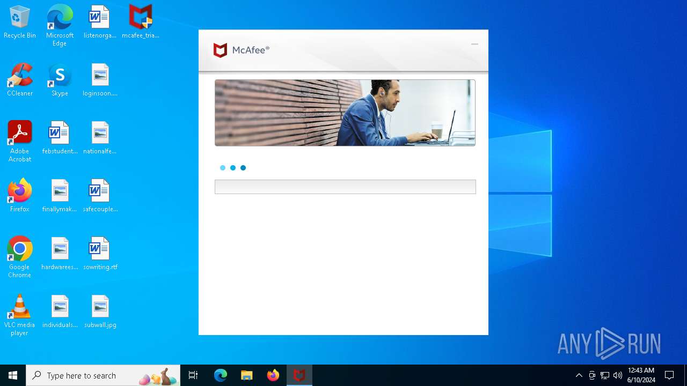The image size is (687, 386).
Task: Click the taskbar search box
Action: pyautogui.click(x=103, y=375)
